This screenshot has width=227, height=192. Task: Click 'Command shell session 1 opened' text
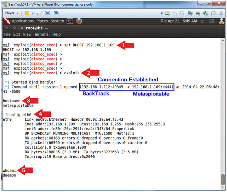(44, 87)
